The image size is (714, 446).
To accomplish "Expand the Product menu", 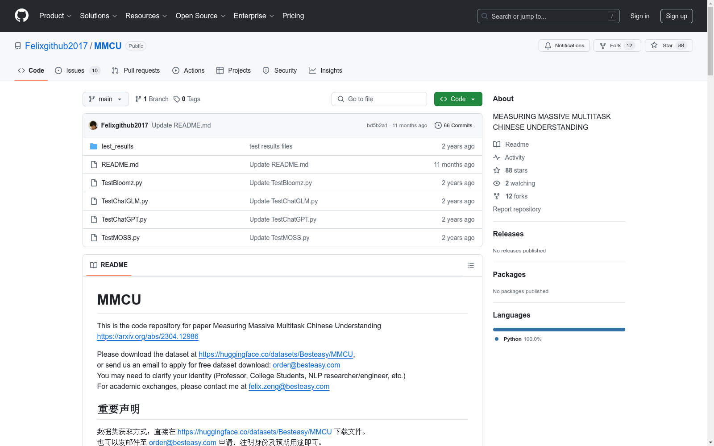I will [x=55, y=16].
